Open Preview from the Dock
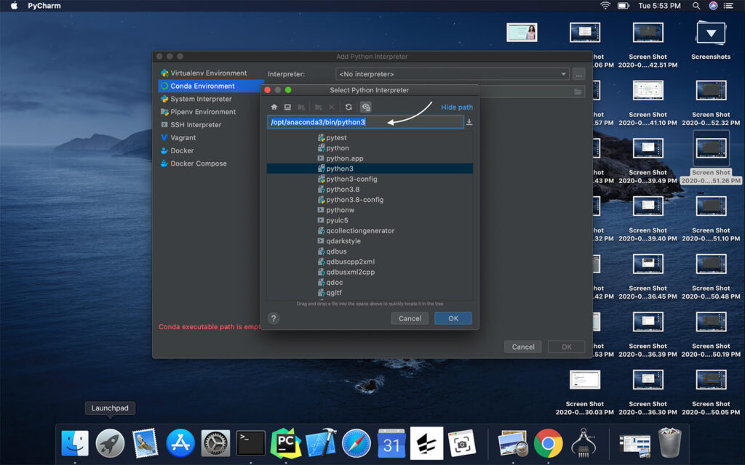745x465 pixels. [512, 444]
